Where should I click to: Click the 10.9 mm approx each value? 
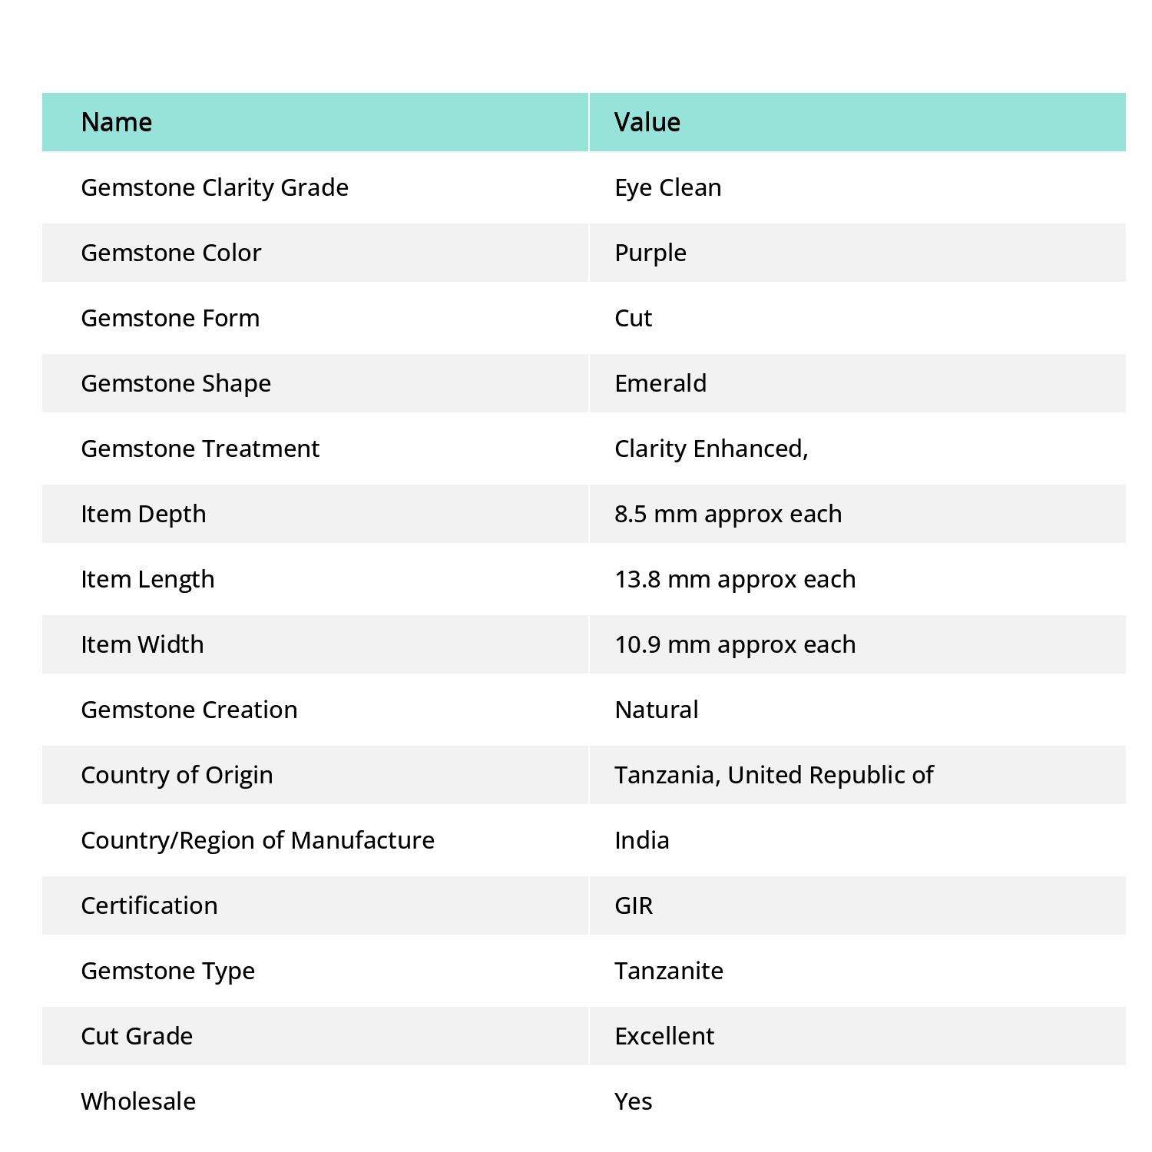pyautogui.click(x=735, y=645)
